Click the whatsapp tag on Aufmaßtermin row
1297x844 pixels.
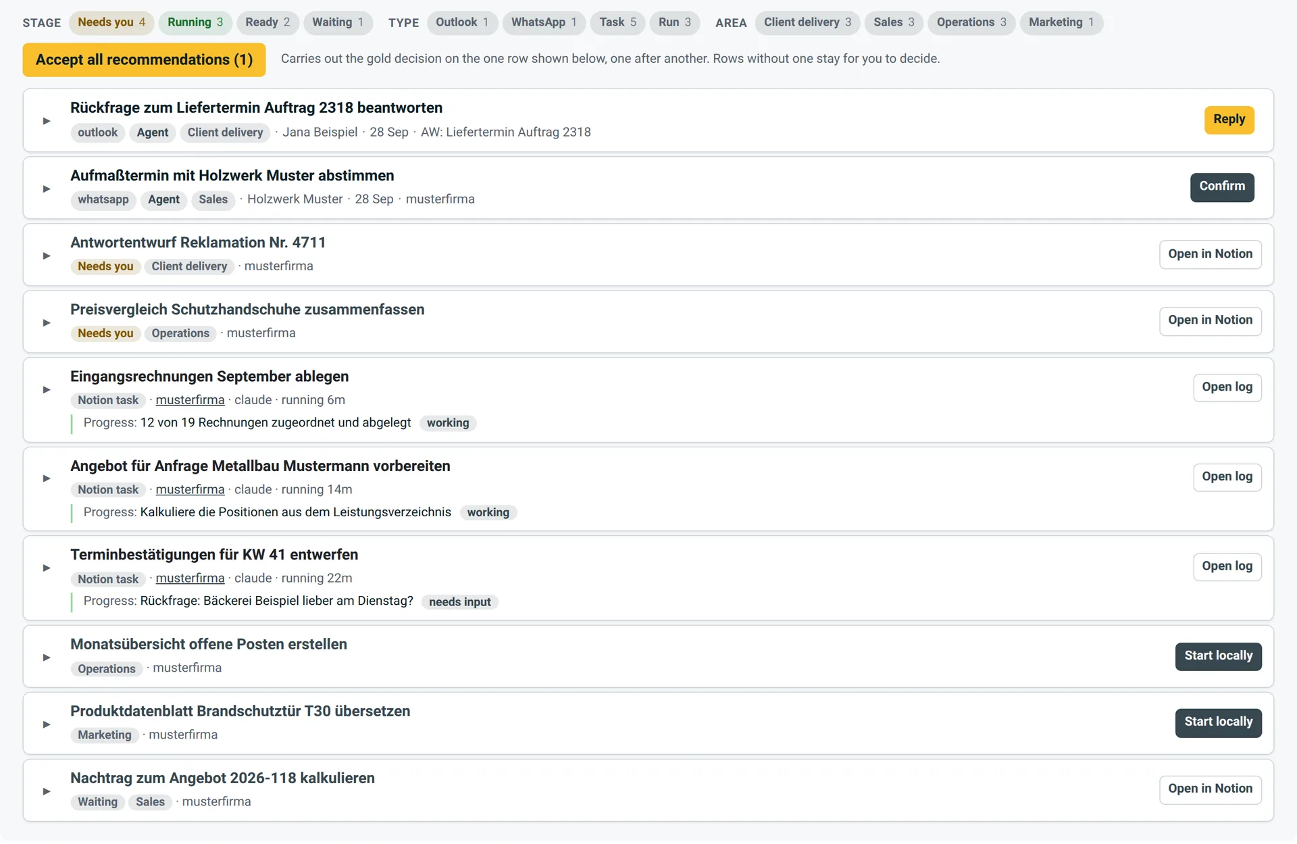click(x=103, y=200)
